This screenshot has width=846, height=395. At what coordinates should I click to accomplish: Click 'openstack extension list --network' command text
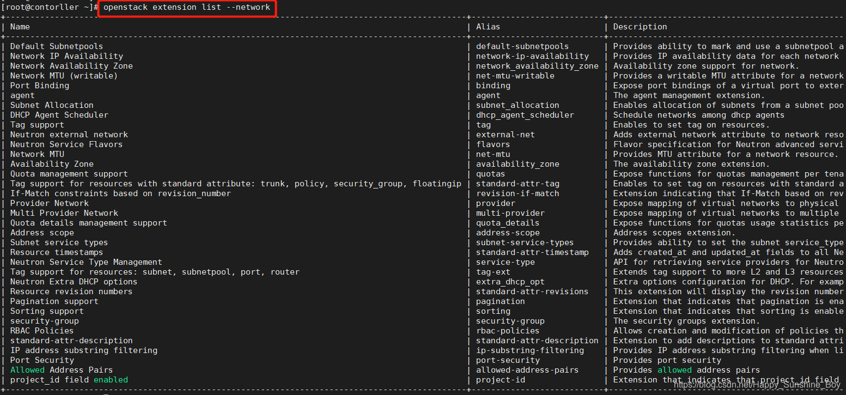[187, 7]
